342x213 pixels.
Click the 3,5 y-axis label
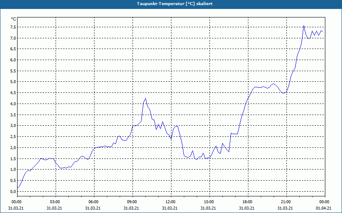pyautogui.click(x=13, y=115)
